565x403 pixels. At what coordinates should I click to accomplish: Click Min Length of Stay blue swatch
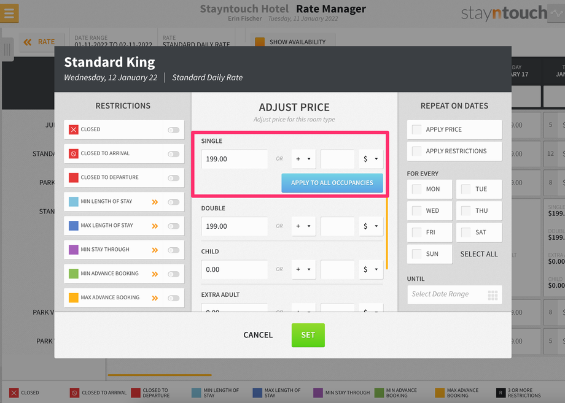pos(74,201)
